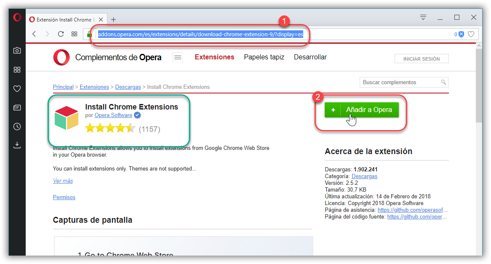Screen dimensions: 491x264
Task: Click the Capturas de pantalla heading
Action: [x=92, y=220]
